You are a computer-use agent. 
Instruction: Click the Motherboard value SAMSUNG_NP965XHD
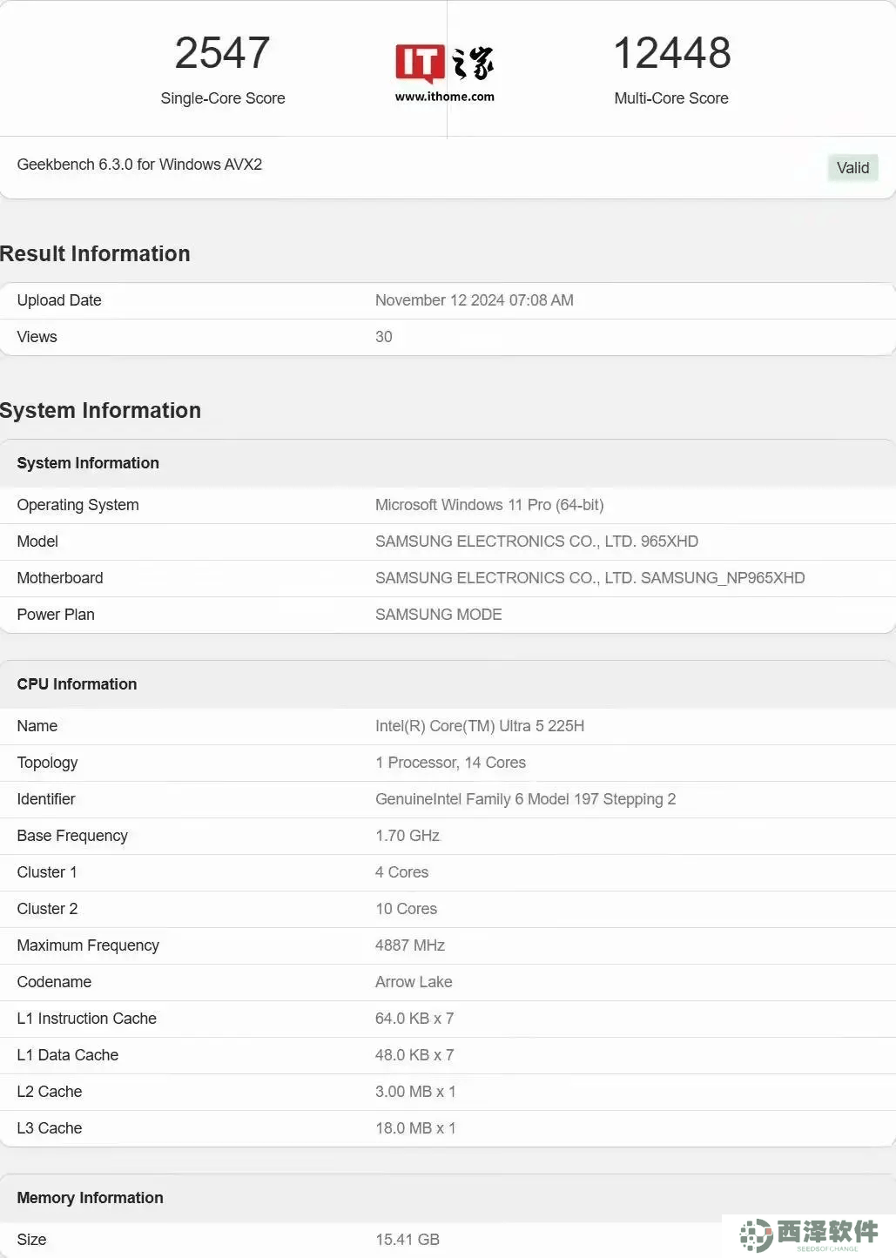589,578
